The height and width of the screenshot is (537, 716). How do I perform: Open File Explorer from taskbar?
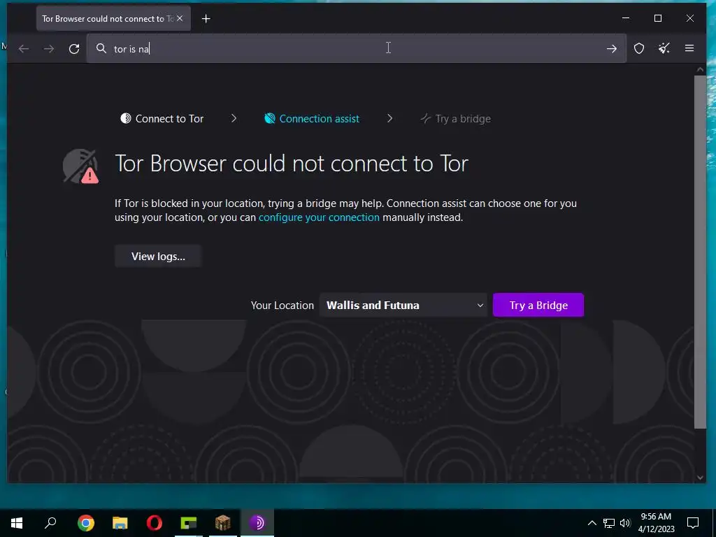click(120, 523)
